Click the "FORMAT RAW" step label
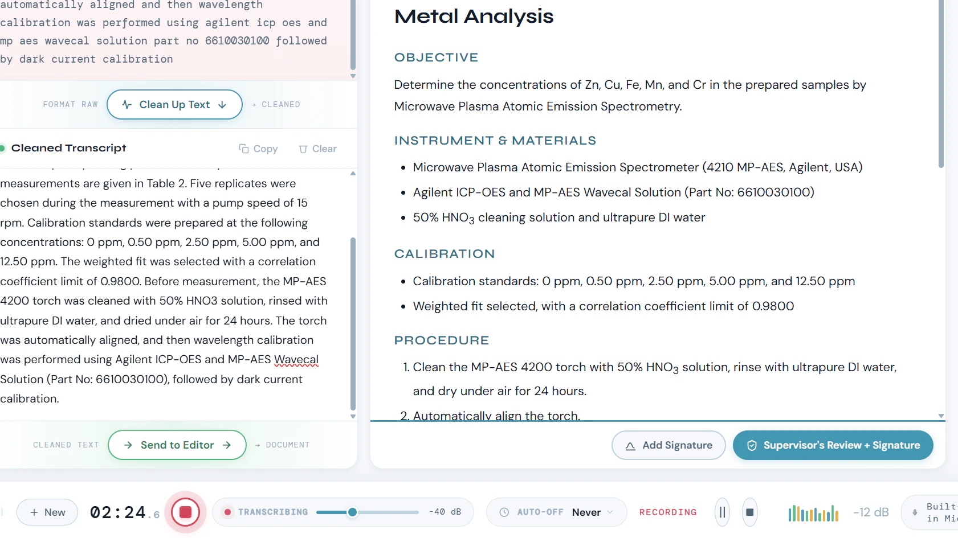 [x=70, y=104]
